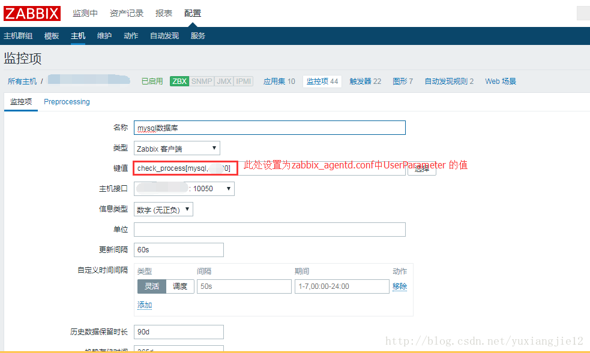Open Web 场景 link

501,81
